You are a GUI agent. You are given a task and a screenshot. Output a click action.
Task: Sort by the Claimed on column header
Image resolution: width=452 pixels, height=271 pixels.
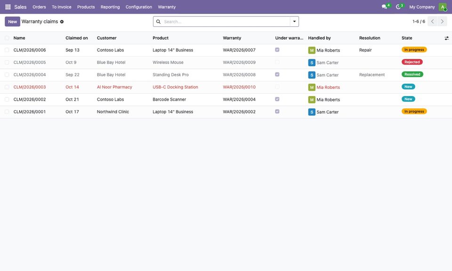pos(77,38)
